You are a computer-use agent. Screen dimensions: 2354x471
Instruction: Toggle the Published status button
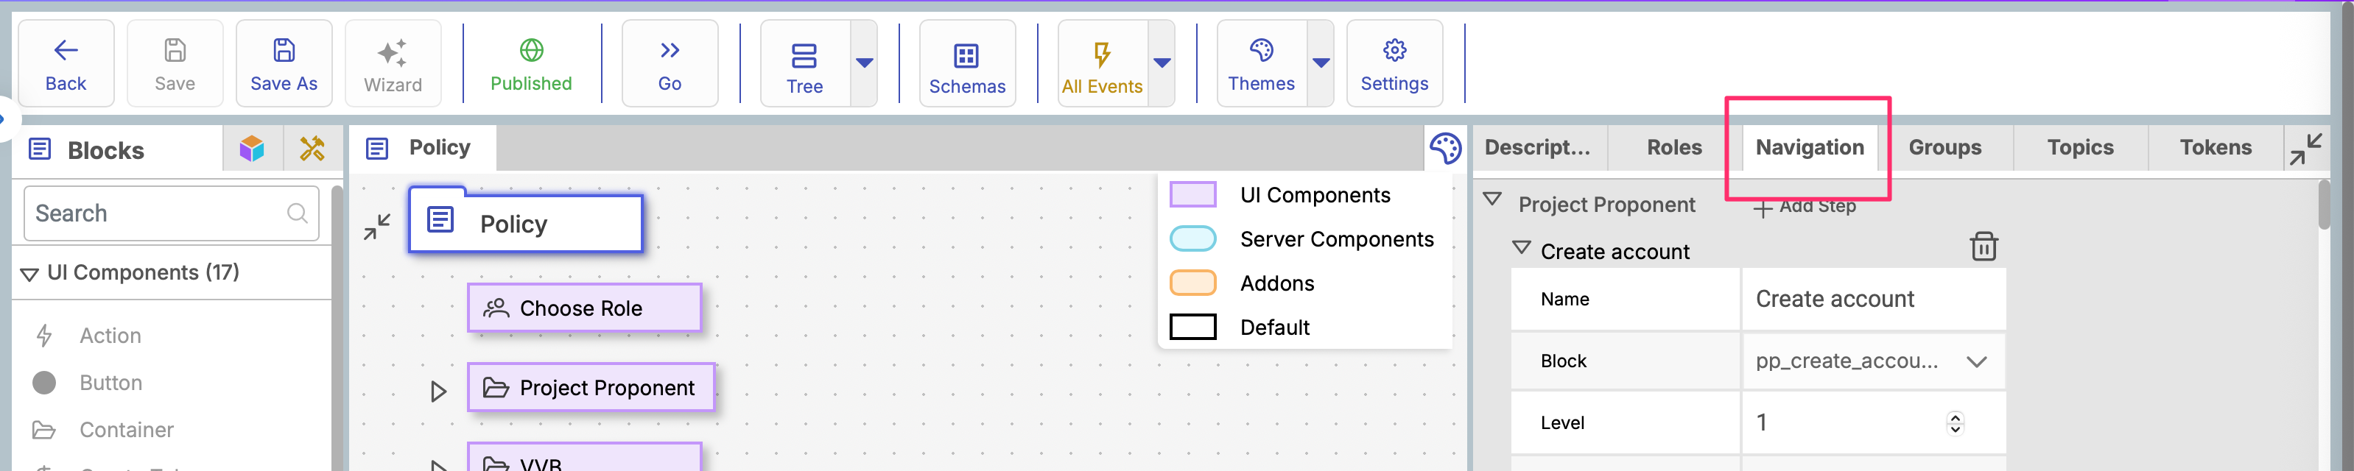point(531,64)
